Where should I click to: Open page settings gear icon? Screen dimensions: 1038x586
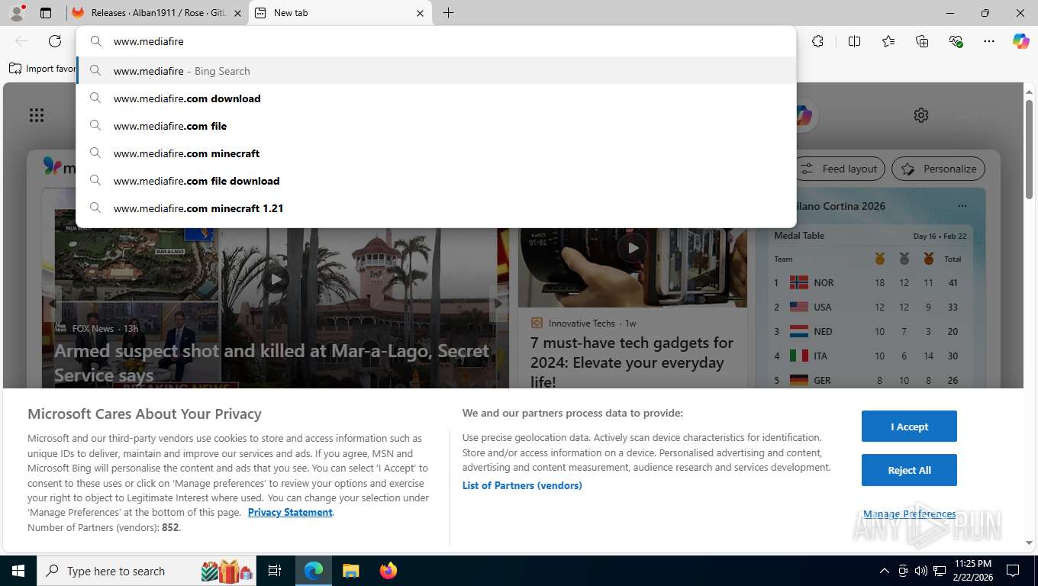click(921, 115)
